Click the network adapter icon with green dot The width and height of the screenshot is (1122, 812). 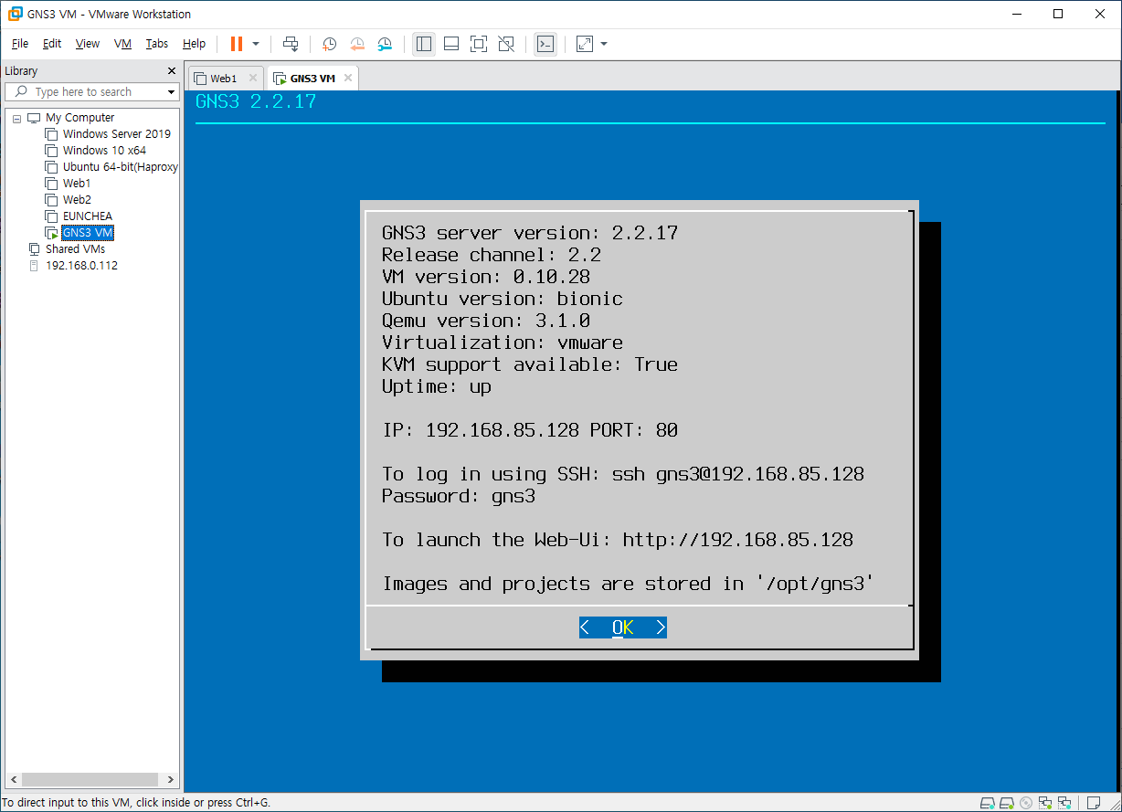tap(1045, 803)
